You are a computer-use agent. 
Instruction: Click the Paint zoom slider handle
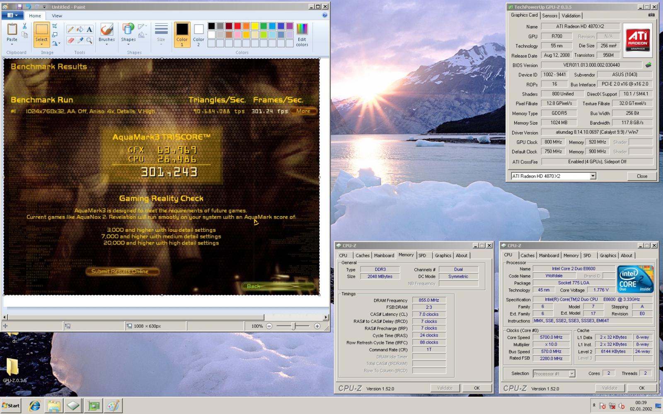pyautogui.click(x=293, y=326)
